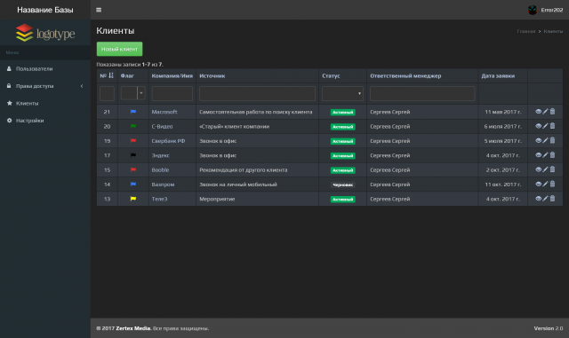Open the Флаг filter dropdown
This screenshot has height=338, width=569.
133,93
